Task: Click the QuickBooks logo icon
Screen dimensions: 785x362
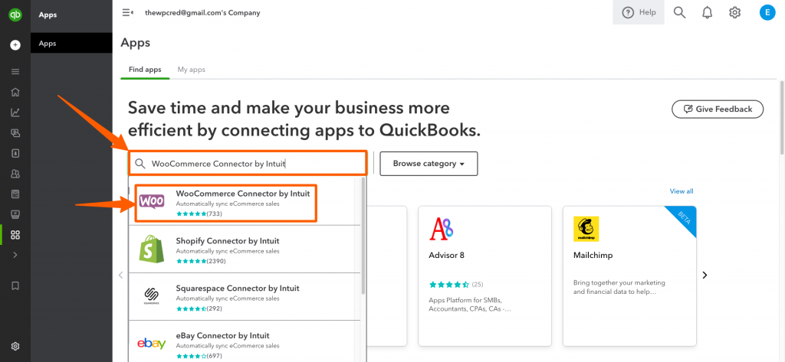Action: [x=15, y=15]
